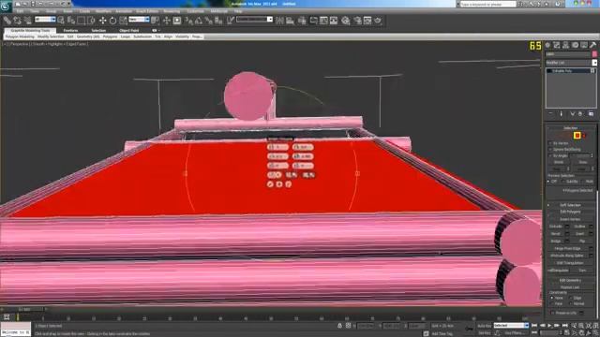Select the Polygon sub-object level icon

577,135
